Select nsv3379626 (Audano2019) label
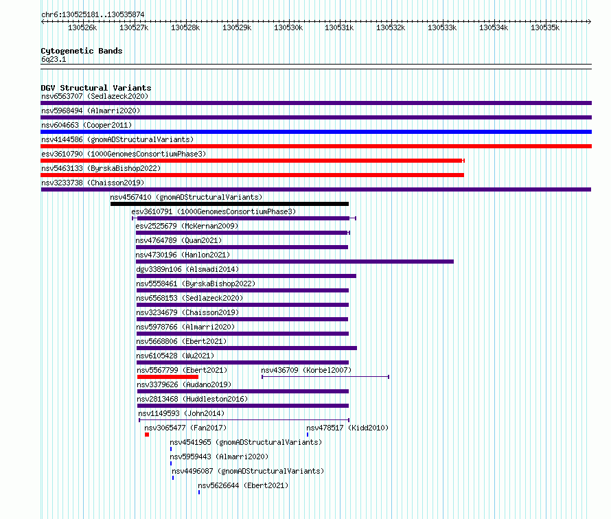This screenshot has height=519, width=611. [184, 384]
